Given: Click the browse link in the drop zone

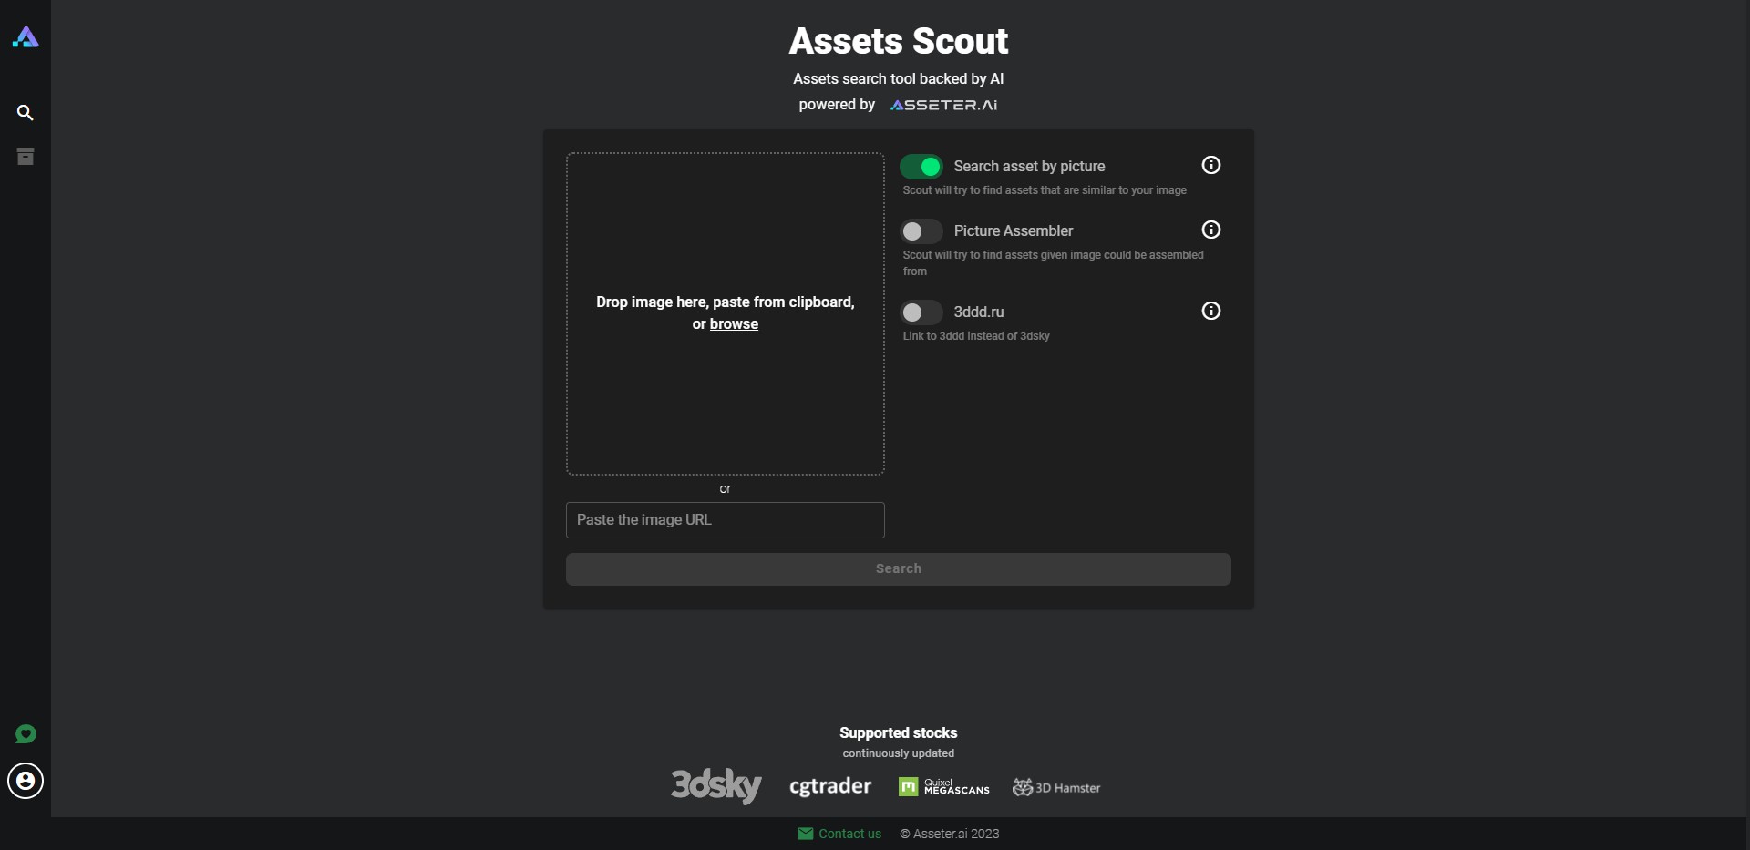Looking at the screenshot, I should pyautogui.click(x=734, y=324).
